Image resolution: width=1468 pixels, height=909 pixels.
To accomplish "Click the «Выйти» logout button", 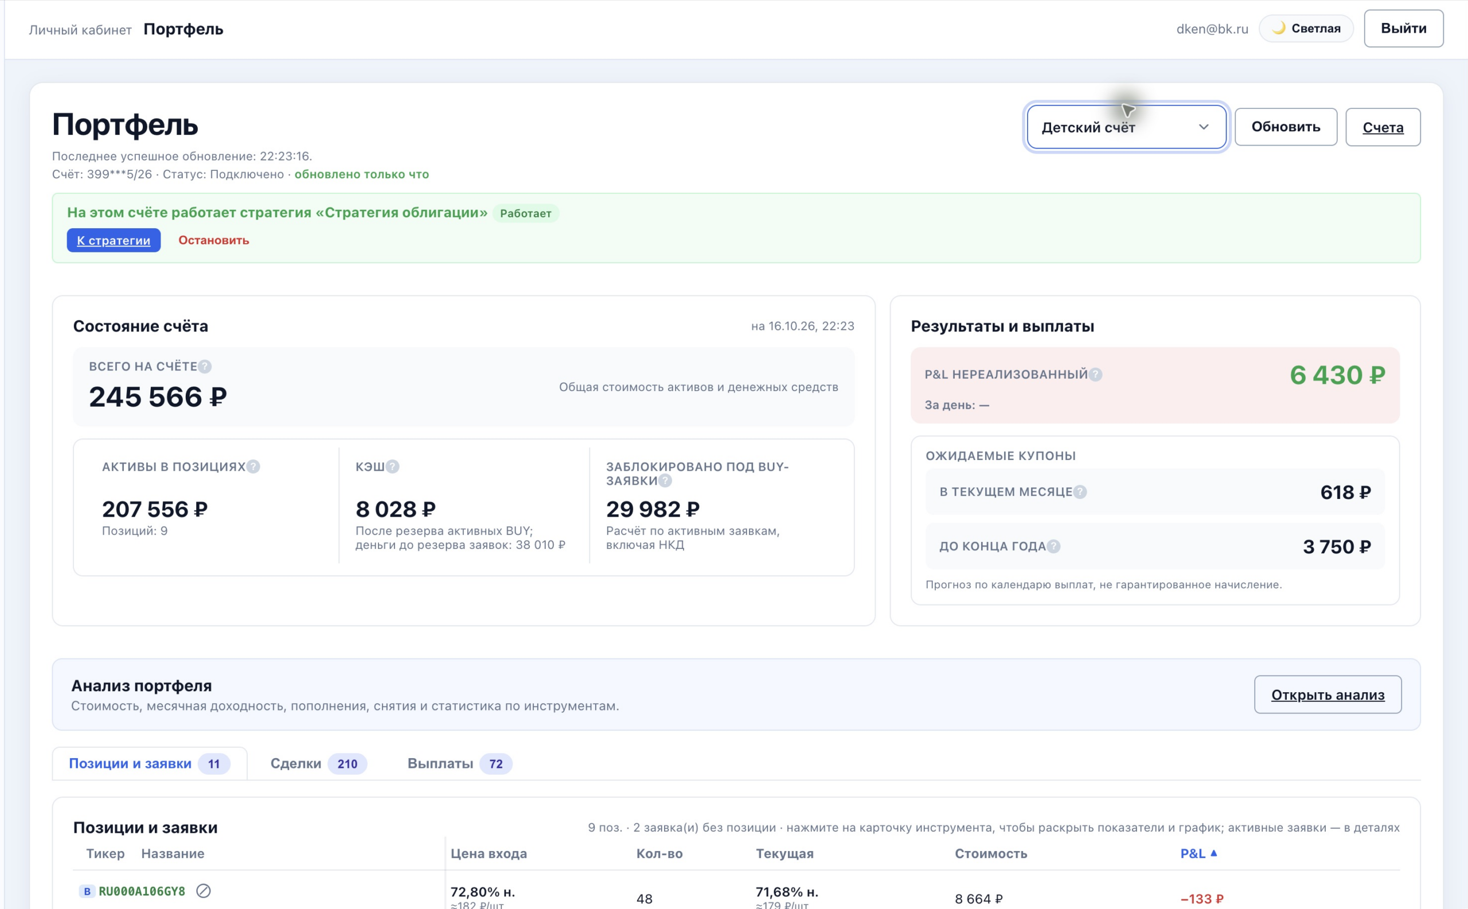I will coord(1403,28).
